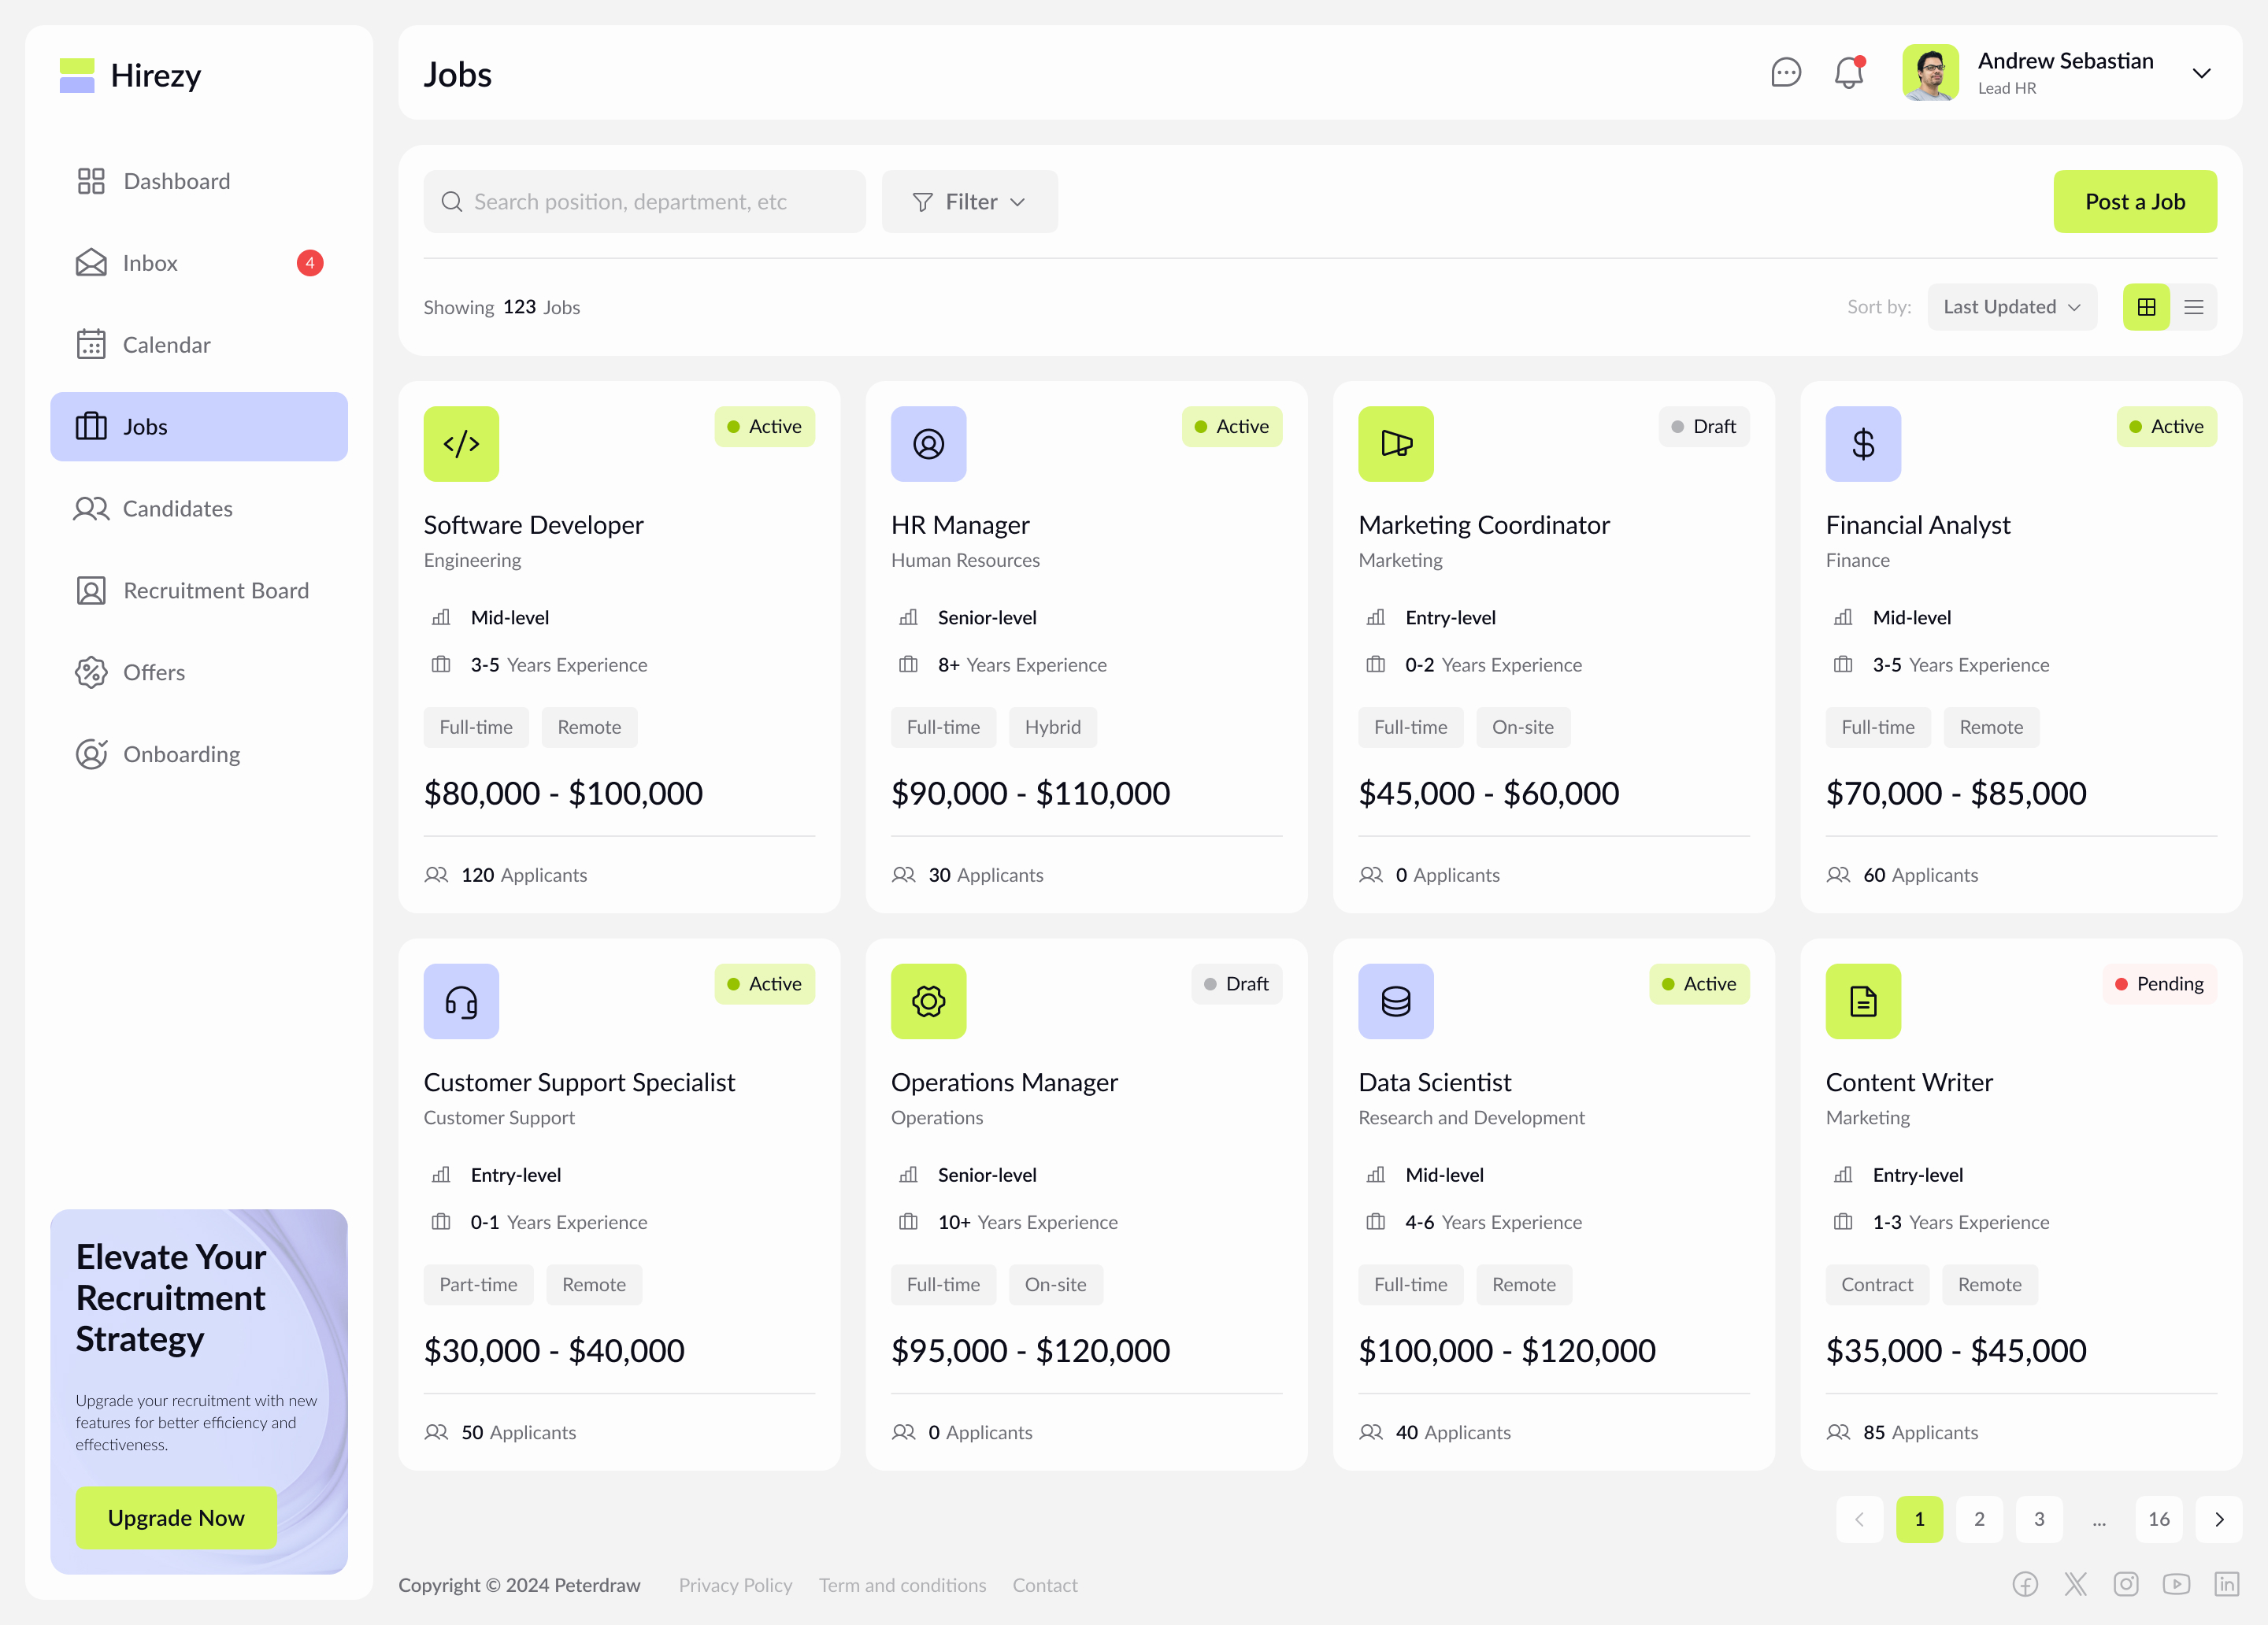Viewport: 2268px width, 1625px height.
Task: Switch to grid view layout
Action: [2146, 307]
